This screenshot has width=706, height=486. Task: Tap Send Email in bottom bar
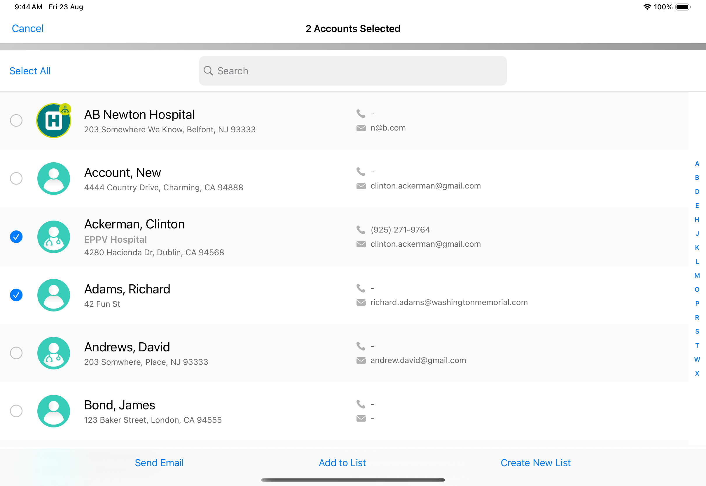coord(159,463)
